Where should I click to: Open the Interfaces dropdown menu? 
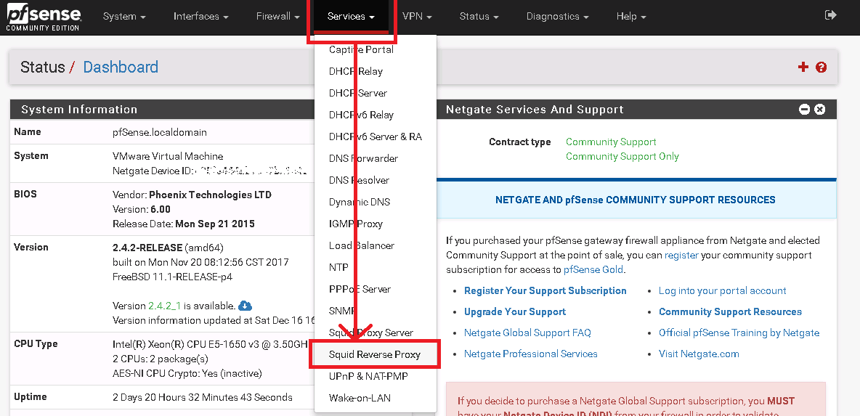[x=200, y=17]
